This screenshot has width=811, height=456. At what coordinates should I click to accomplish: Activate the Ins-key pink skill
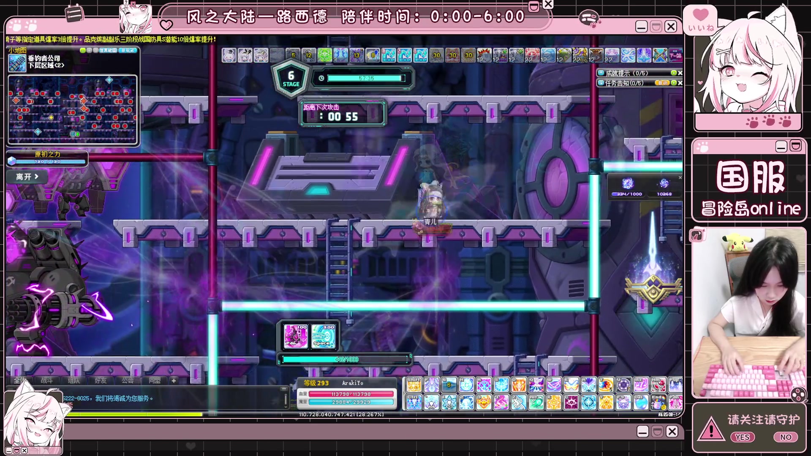641,385
